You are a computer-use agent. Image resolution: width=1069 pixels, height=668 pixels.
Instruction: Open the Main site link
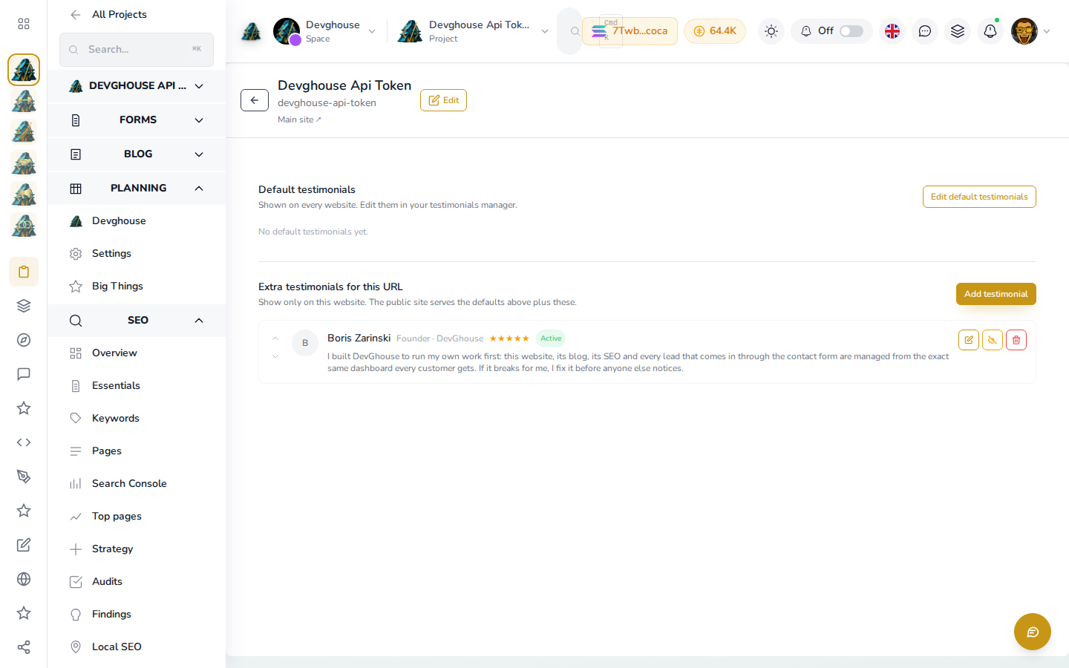point(299,119)
